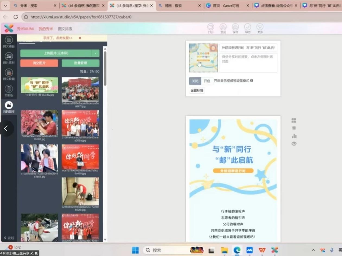Image resolution: width=342 pixels, height=256 pixels.
Task: Select the 图片素材 sidebar icon
Action: (x=9, y=58)
